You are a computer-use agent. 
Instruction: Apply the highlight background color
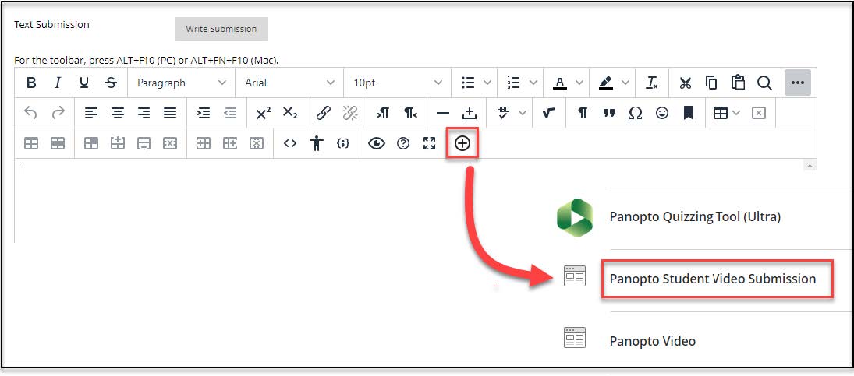[606, 83]
